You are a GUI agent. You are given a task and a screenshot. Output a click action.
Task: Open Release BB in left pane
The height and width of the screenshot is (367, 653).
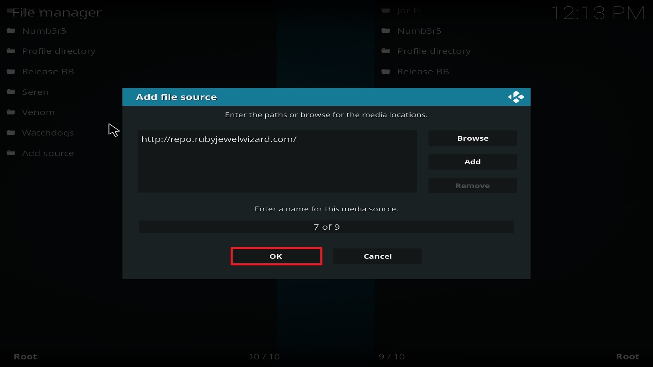48,72
